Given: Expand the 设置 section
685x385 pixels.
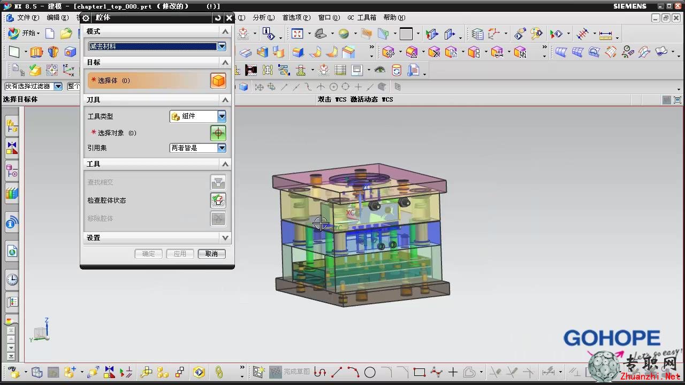Looking at the screenshot, I should [x=225, y=238].
